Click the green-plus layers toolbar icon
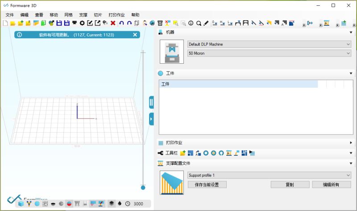Screen dimensions: 357x211 click(344, 23)
